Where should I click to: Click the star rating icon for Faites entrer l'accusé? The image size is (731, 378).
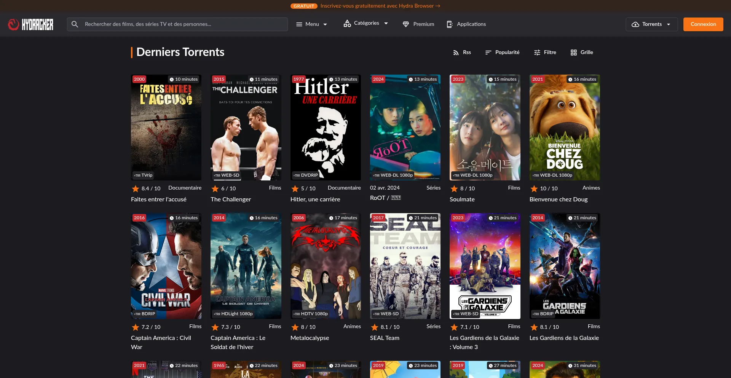[x=136, y=188]
